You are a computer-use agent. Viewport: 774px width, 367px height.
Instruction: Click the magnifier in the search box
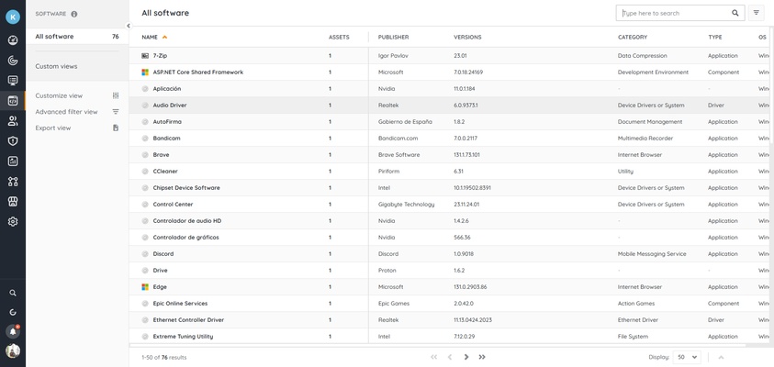[x=735, y=14]
